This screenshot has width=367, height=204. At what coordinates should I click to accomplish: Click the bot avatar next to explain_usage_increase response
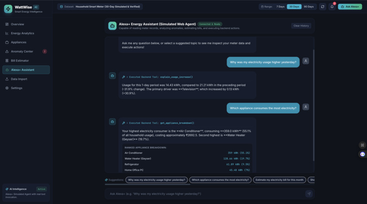tap(112, 76)
